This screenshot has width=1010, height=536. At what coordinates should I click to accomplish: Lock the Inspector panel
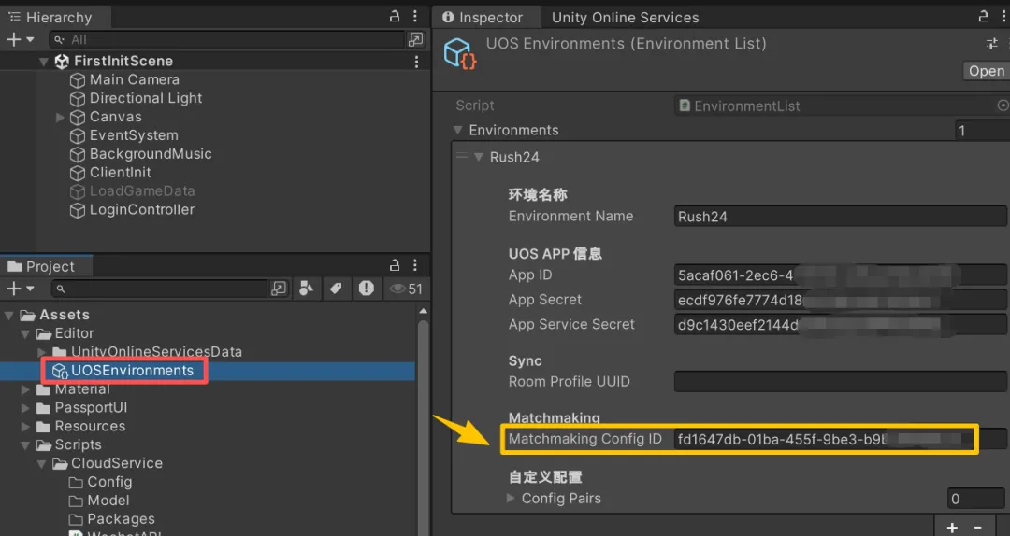coord(984,17)
